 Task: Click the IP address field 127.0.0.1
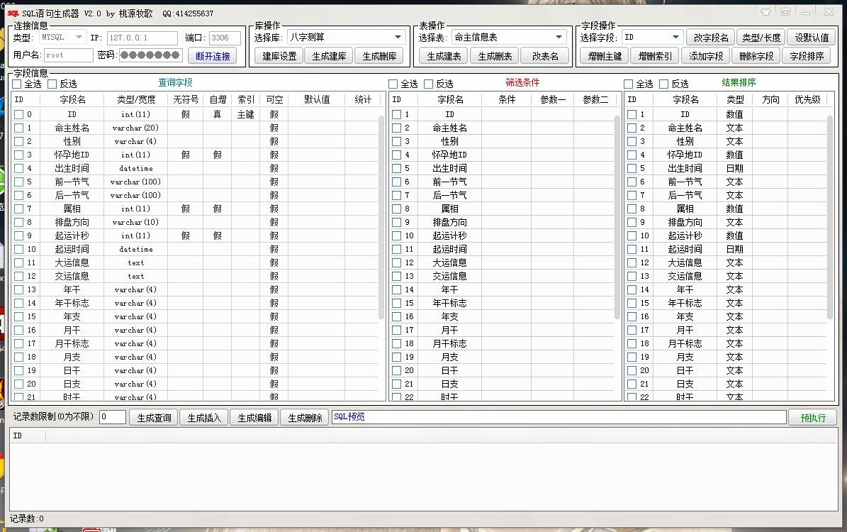(142, 38)
